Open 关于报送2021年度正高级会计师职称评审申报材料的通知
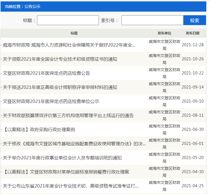 click(x=60, y=87)
